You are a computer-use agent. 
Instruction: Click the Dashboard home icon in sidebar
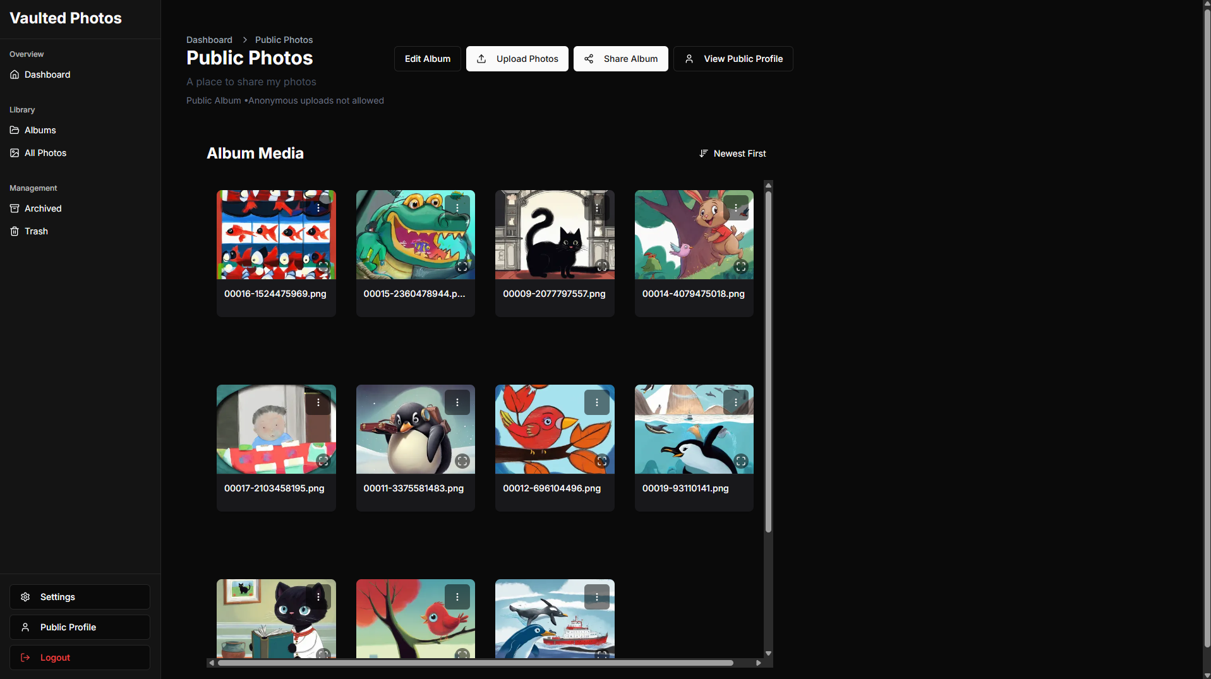click(15, 75)
